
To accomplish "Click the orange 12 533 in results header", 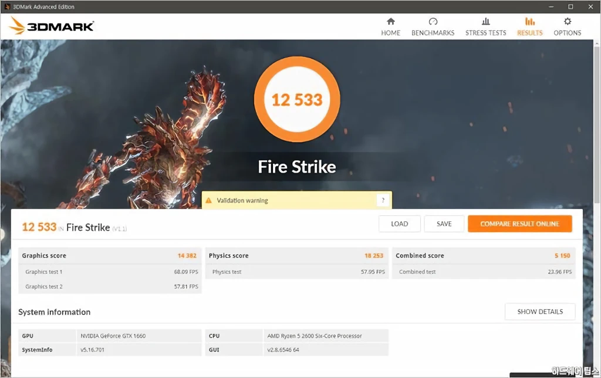I will [39, 227].
